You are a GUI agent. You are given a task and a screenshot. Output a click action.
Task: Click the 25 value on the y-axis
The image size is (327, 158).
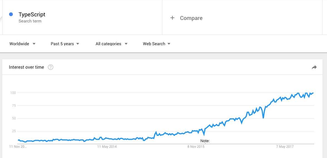coord(14,131)
